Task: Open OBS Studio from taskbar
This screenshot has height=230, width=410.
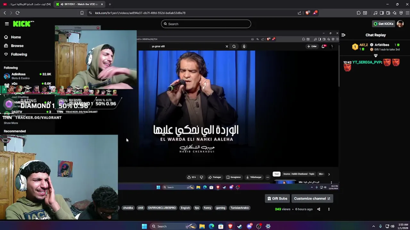Action: coord(258,226)
